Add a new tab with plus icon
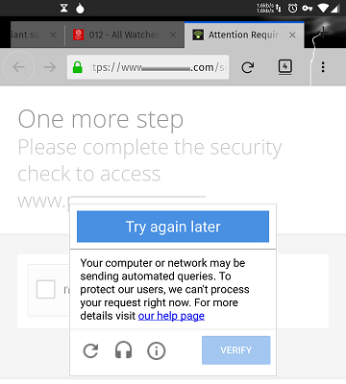 pyautogui.click(x=323, y=33)
